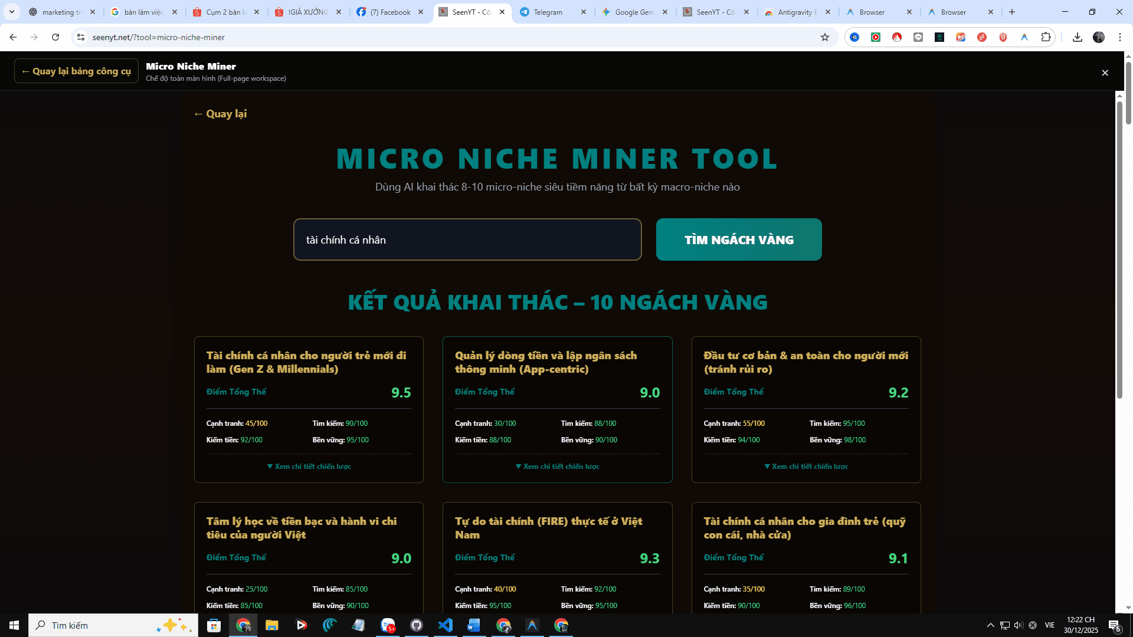
Task: Switch to the Telegram tab
Action: pos(548,12)
